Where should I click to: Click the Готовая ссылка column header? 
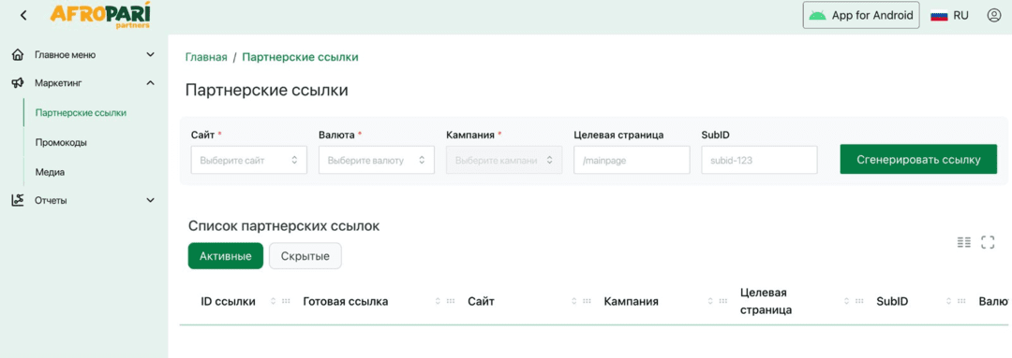(345, 301)
